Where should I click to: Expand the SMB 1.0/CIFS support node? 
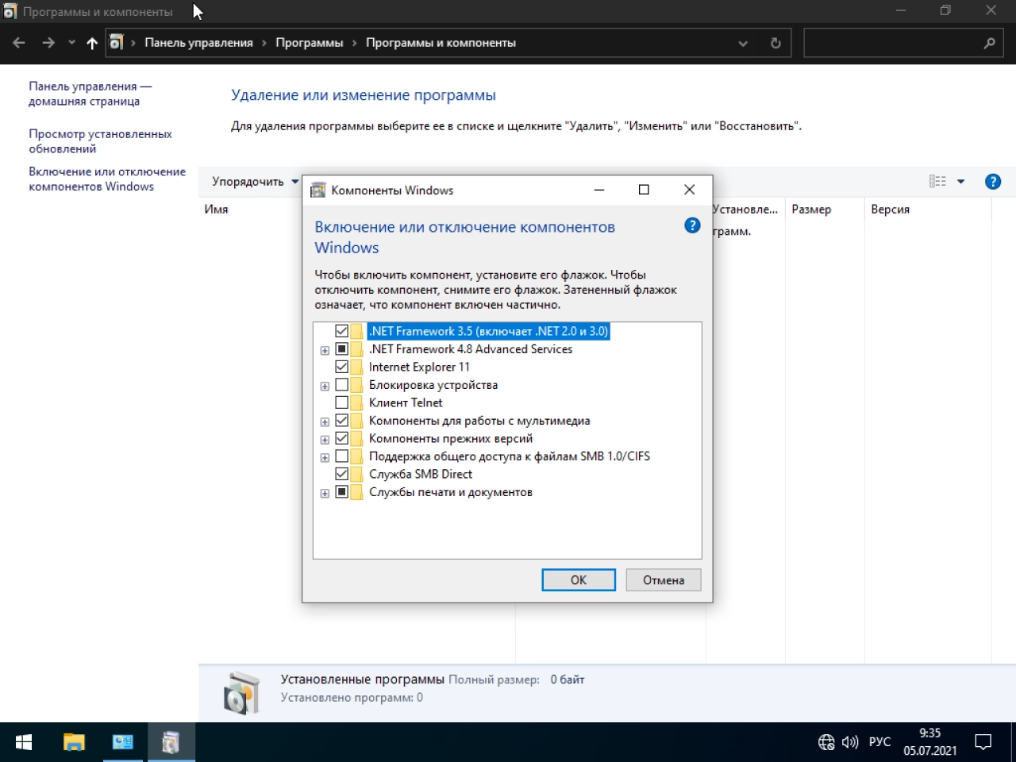[x=325, y=457]
